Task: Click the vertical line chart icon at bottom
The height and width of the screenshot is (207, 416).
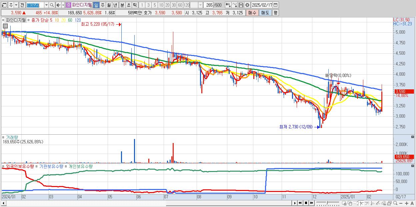Action: (x=373, y=203)
